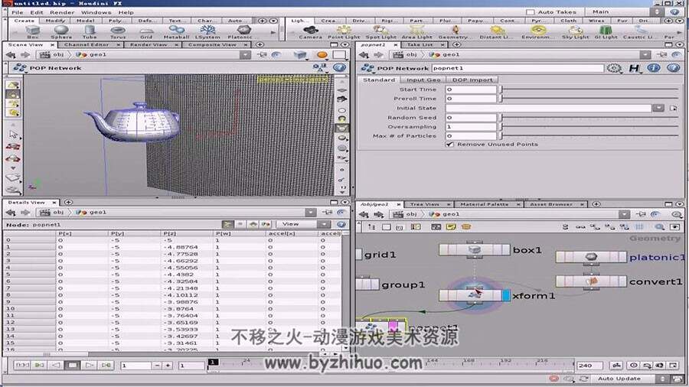Select the Torus shelf tool
Image resolution: width=689 pixels, height=387 pixels.
click(x=117, y=32)
